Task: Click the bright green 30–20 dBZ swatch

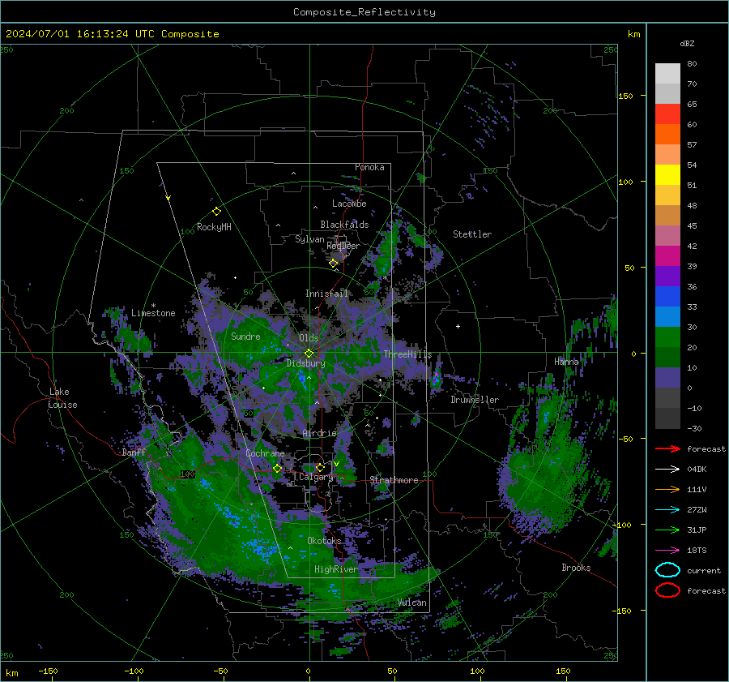Action: pos(667,337)
